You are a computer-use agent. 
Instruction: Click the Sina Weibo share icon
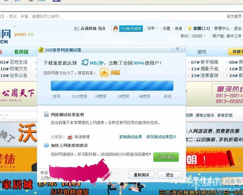pos(70,137)
